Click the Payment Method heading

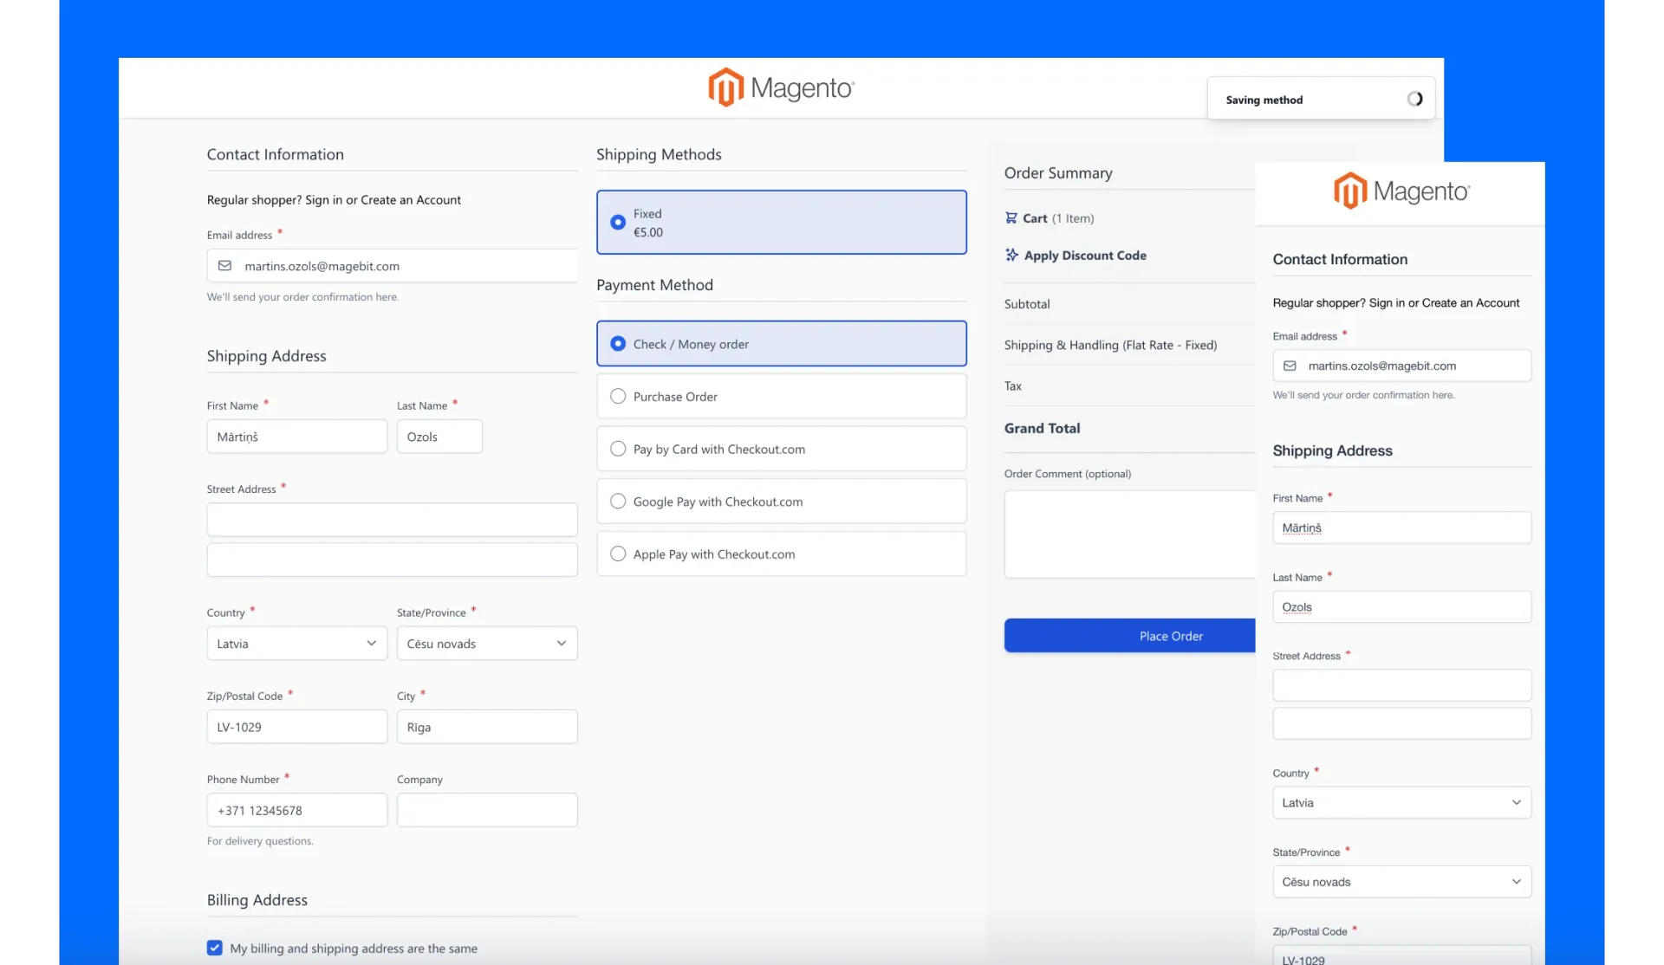pyautogui.click(x=654, y=285)
